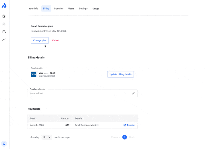
Task: Open the user avatar "C" in sidebar
Action: pyautogui.click(x=4, y=144)
